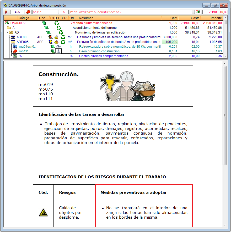The image size is (231, 232).
Task: Click the safety document scrollbar up arrow
Action: pos(225,64)
